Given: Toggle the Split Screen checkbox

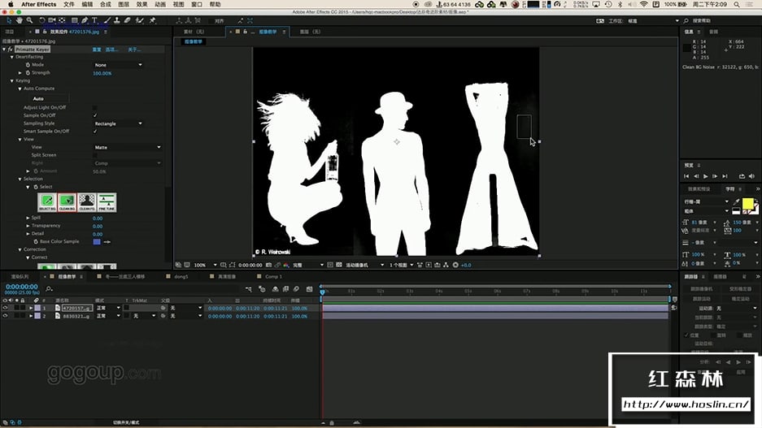Looking at the screenshot, I should pyautogui.click(x=95, y=155).
